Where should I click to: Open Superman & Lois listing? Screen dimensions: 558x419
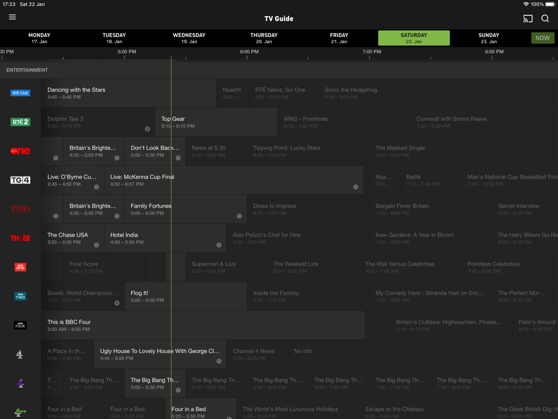227,267
